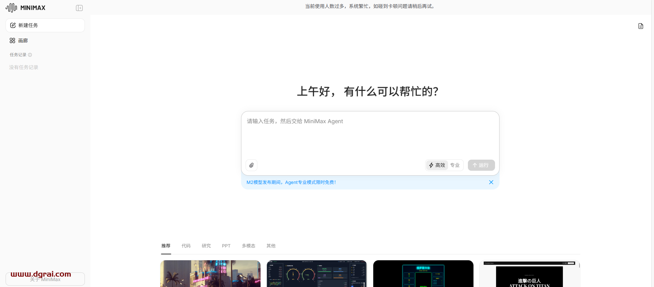Open the document icon at top right
Viewport: 654px width, 287px height.
click(x=640, y=26)
